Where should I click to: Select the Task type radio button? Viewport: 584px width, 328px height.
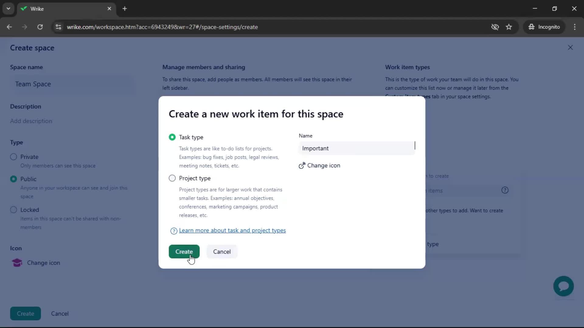pyautogui.click(x=172, y=137)
